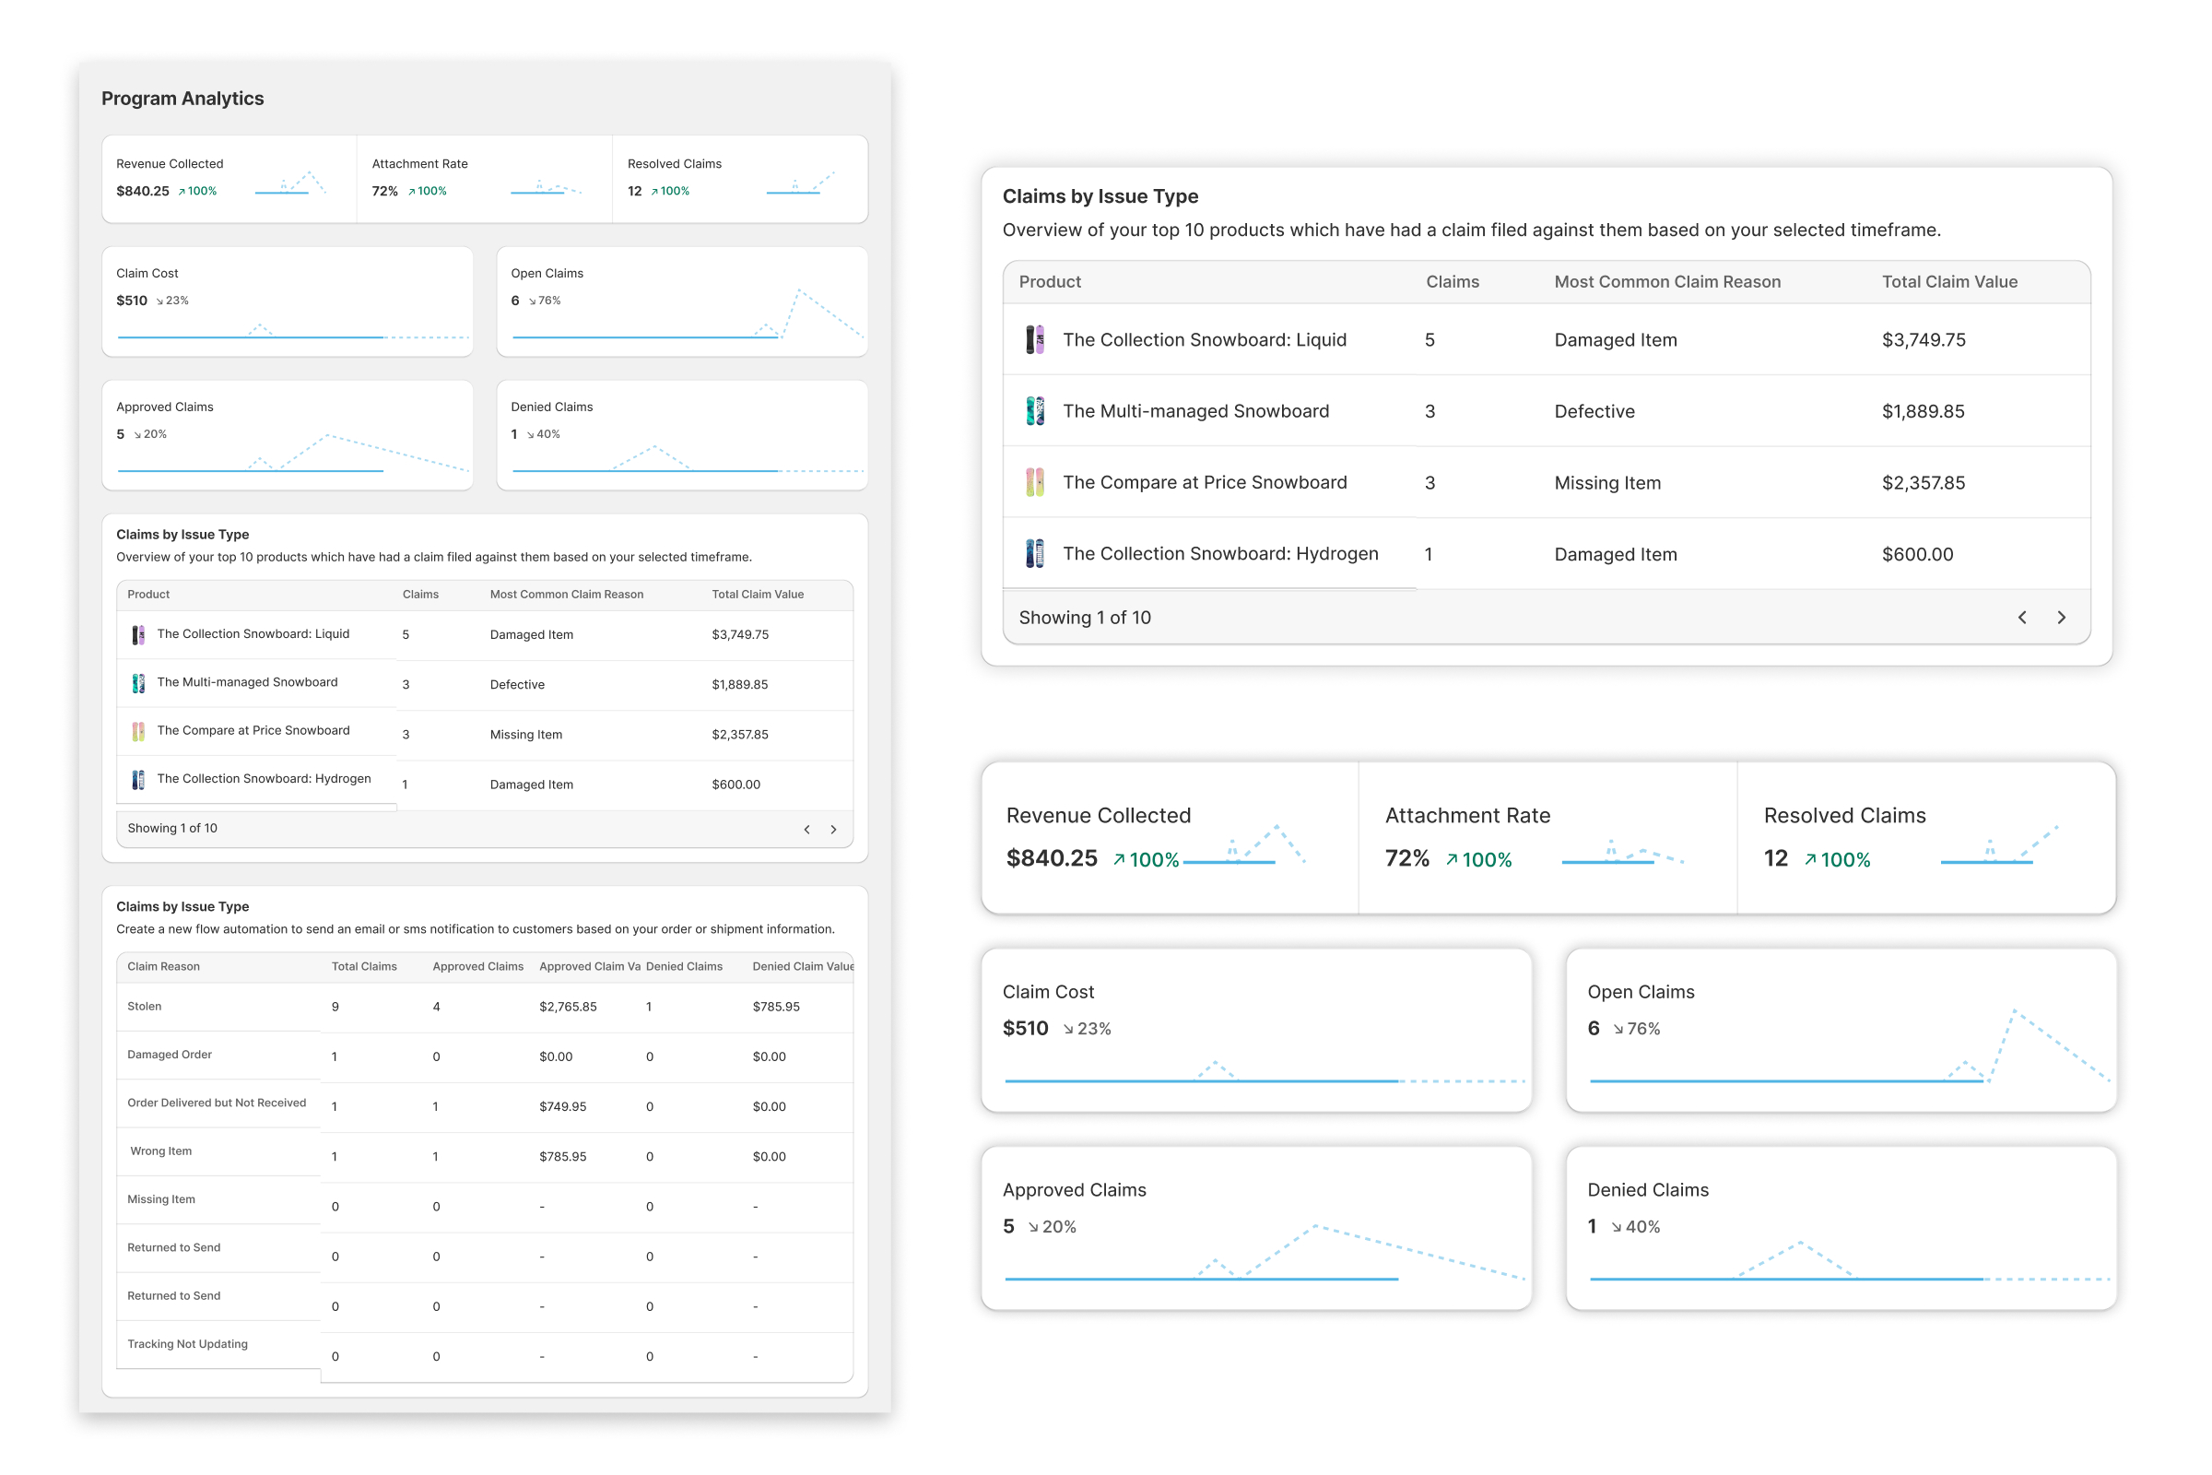Click the Approved Claims column header in reasons table
Image resolution: width=2212 pixels, height=1475 pixels.
(477, 966)
